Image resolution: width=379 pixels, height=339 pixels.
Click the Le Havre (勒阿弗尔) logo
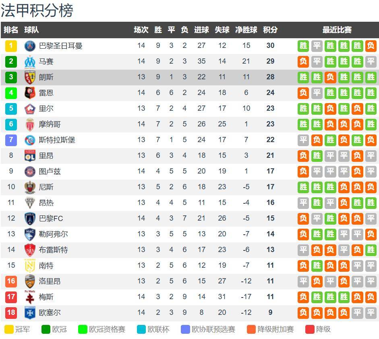(30, 234)
